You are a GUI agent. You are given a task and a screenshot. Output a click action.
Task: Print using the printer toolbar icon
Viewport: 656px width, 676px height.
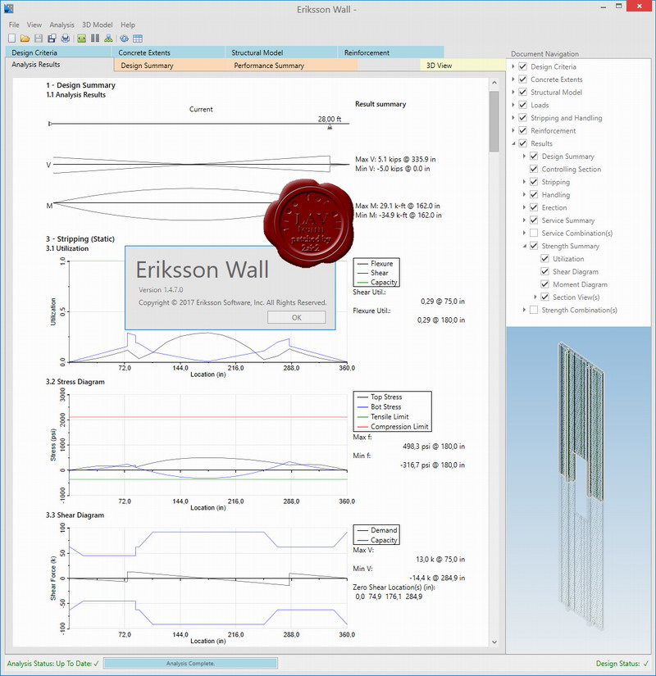65,39
